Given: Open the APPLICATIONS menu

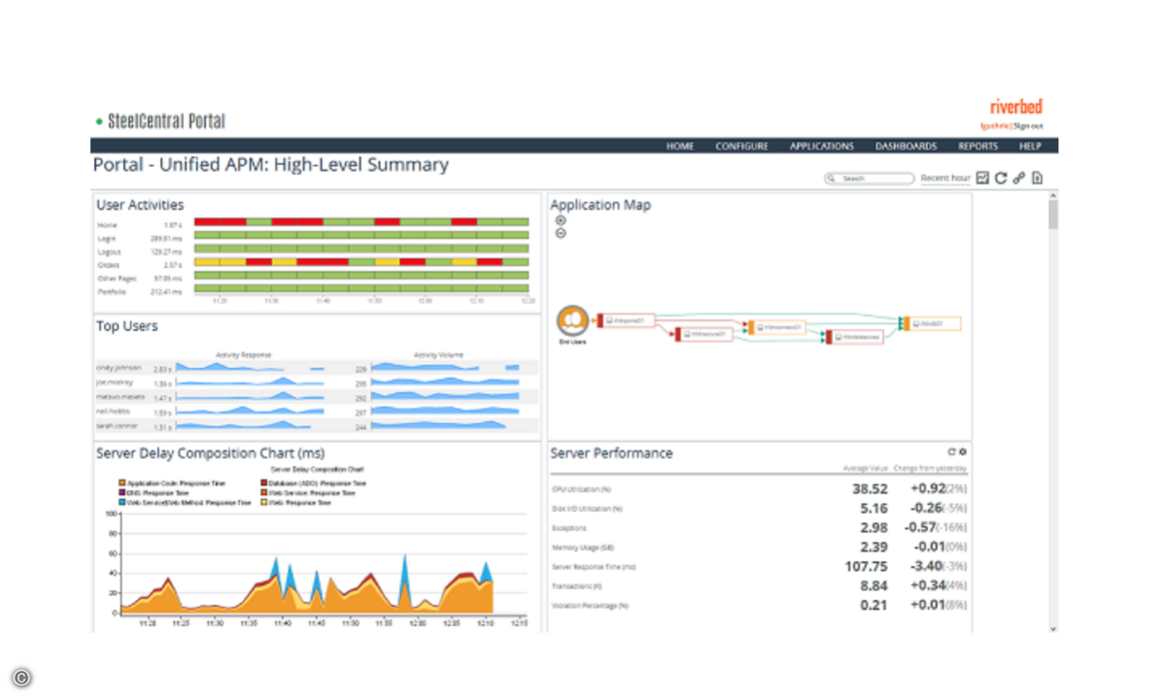Looking at the screenshot, I should pos(822,147).
